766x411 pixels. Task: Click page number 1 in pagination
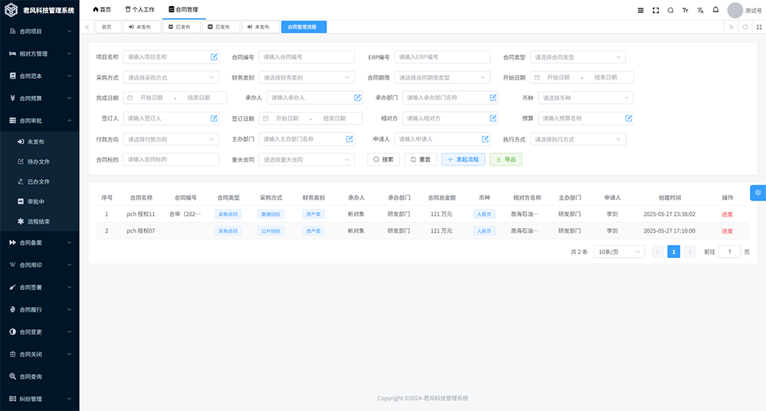(x=673, y=252)
